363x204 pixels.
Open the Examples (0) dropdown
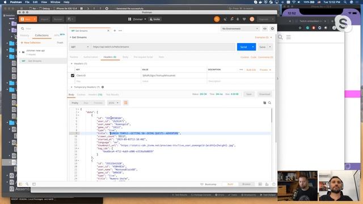point(263,37)
